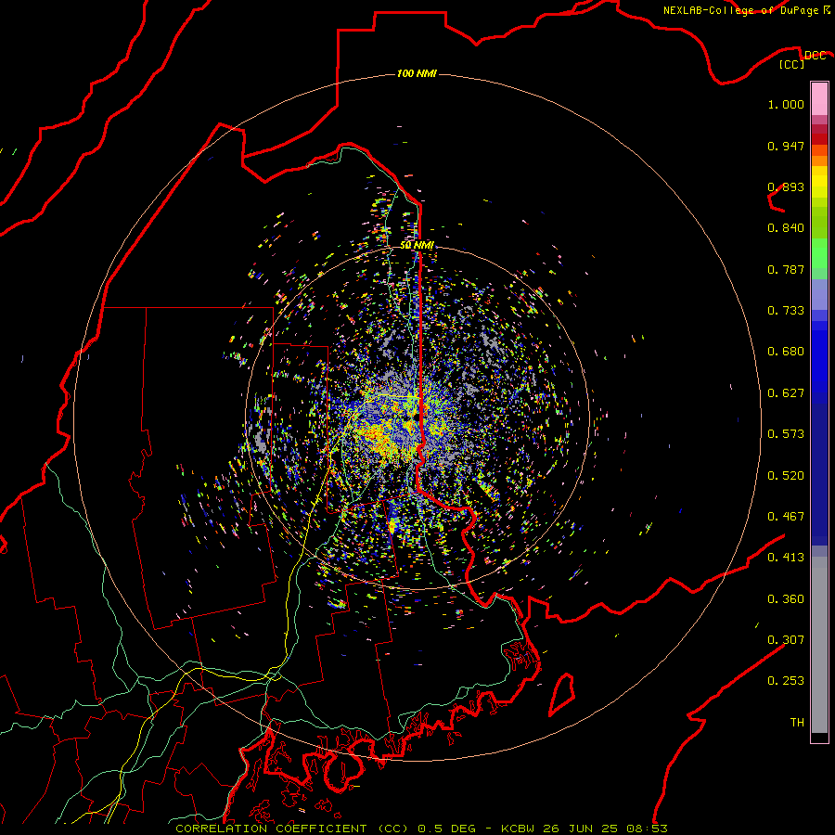Select the 0.307 scale value
The image size is (835, 835).
click(786, 640)
